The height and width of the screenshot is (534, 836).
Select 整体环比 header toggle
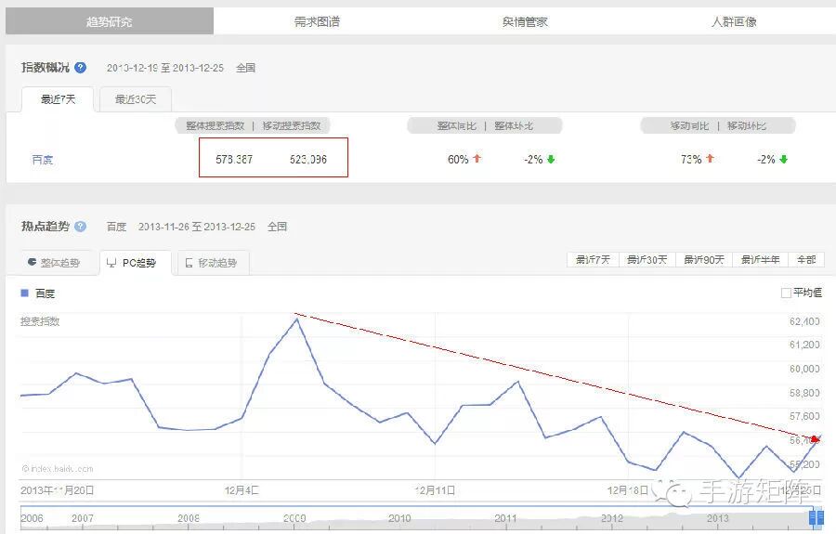pos(514,125)
